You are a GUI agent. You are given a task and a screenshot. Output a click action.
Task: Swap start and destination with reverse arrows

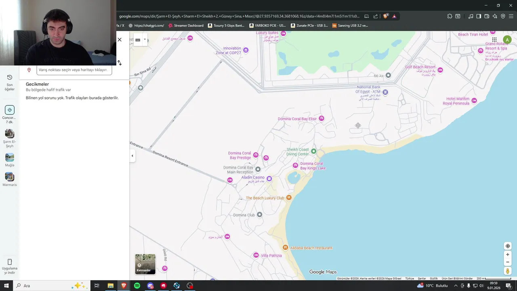click(x=120, y=63)
